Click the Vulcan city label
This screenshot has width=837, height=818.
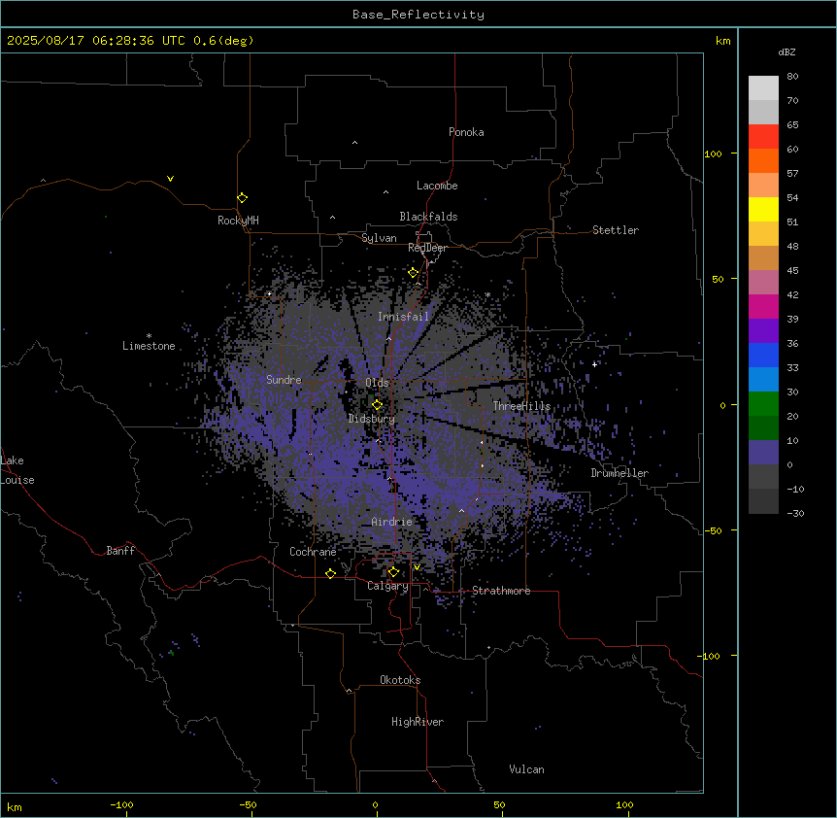[527, 769]
